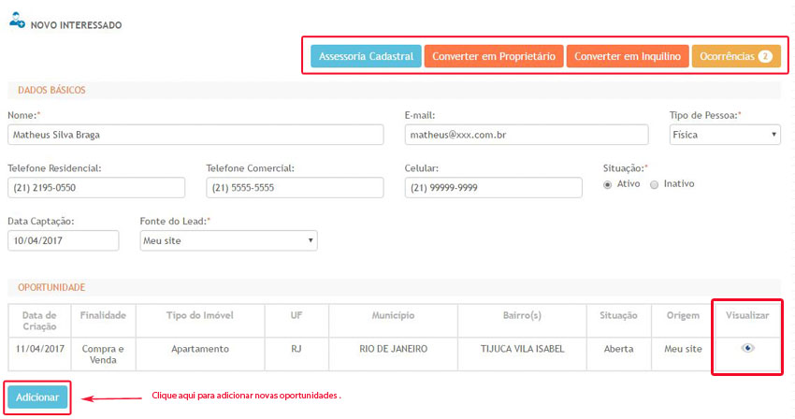The width and height of the screenshot is (795, 419).
Task: Click the Ocorrências count badge
Action: [765, 57]
